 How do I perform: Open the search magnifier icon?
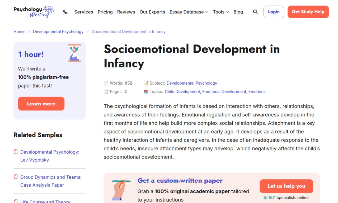(x=255, y=12)
